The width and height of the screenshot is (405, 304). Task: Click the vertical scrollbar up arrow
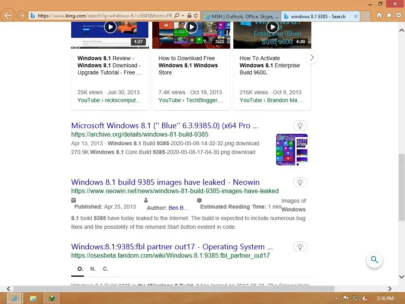point(402,30)
